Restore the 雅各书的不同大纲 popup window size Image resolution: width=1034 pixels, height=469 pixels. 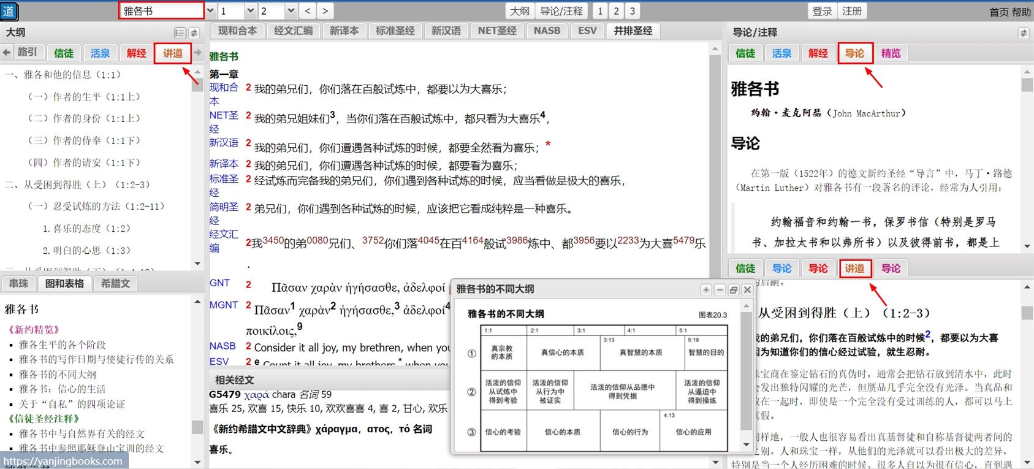[733, 290]
